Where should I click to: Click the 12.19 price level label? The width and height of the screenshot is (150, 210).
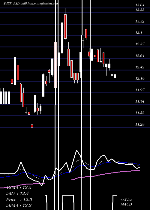pyautogui.click(x=140, y=78)
